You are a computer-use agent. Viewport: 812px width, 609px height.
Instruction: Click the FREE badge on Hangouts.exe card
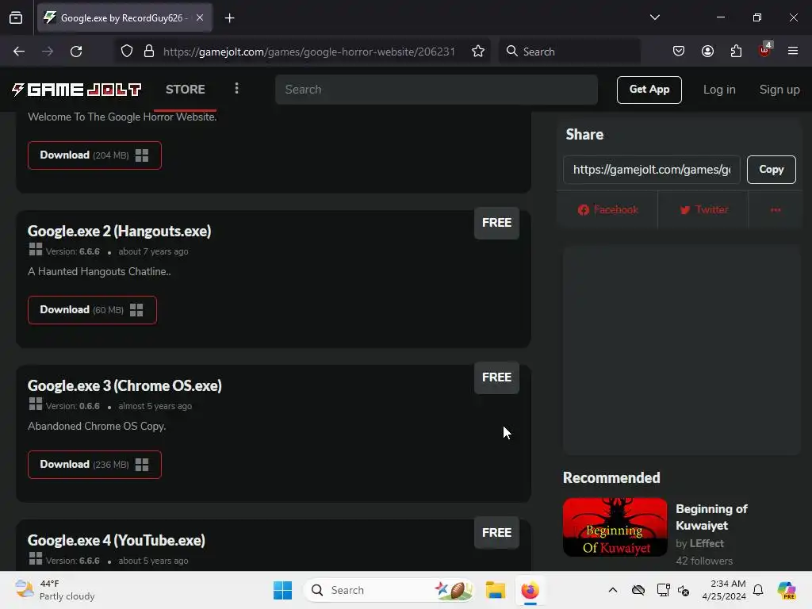tap(496, 223)
